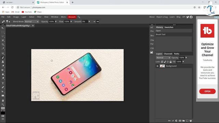Select the Pen tool

pos(3,87)
